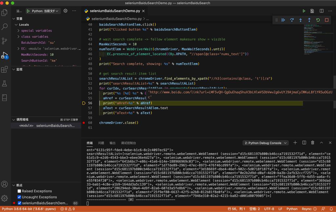The height and width of the screenshot is (212, 336).
Task: Open the Search sidebar view
Action: [5, 27]
